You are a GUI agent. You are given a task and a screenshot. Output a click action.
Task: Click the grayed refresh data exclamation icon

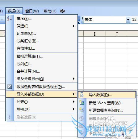pyautogui.click(x=10, y=117)
